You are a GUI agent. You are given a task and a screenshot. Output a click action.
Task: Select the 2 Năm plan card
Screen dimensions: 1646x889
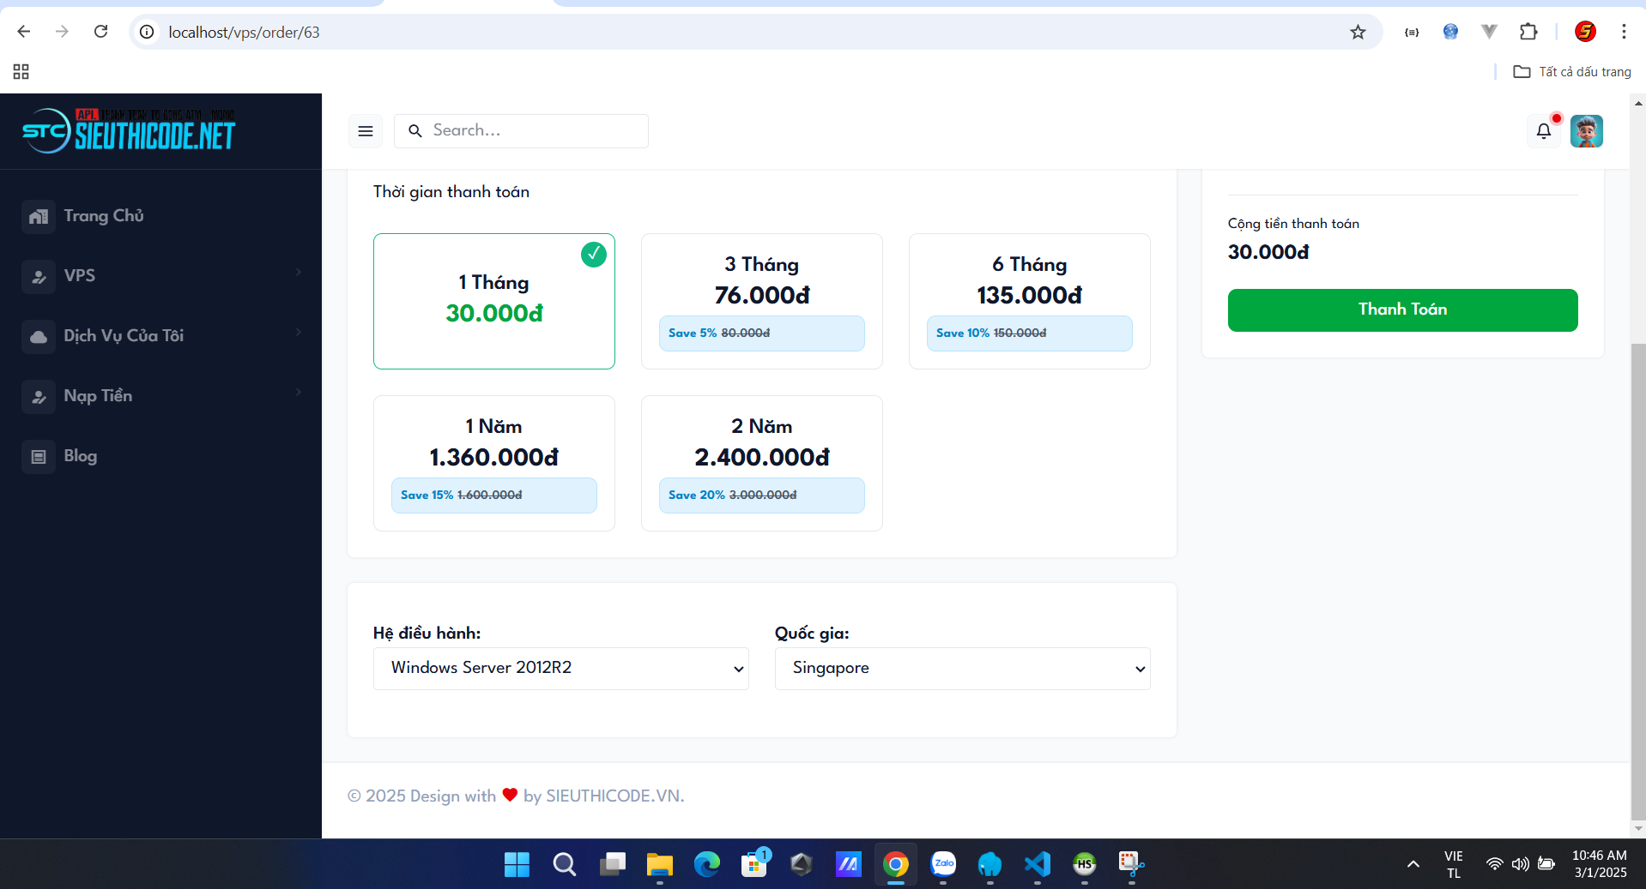[761, 462]
